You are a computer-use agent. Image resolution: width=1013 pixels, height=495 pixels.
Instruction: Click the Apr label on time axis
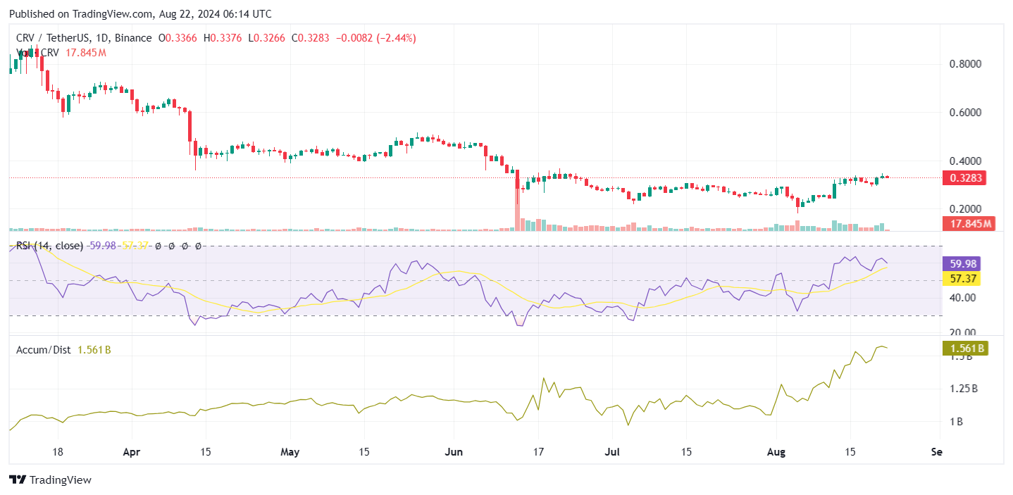pos(132,452)
